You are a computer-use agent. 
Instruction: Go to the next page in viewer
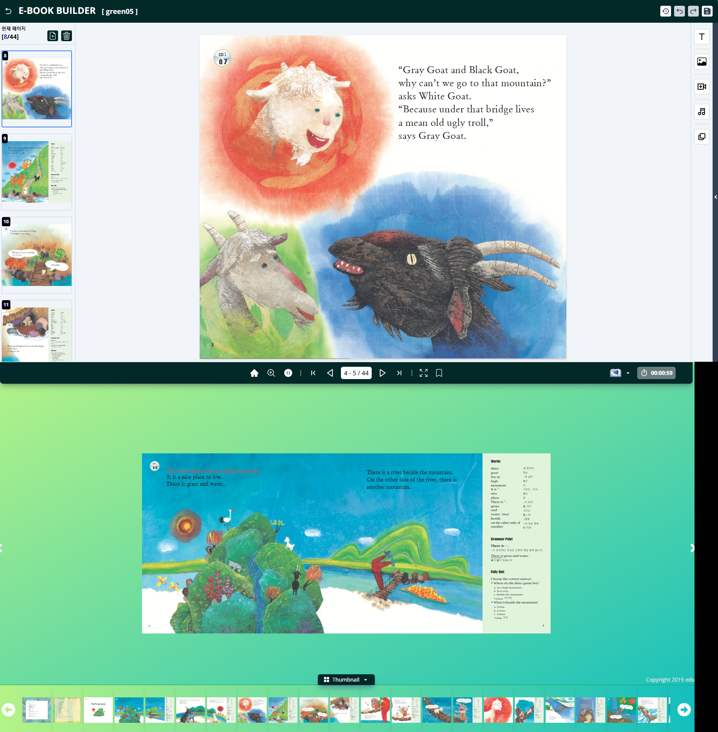tap(382, 373)
